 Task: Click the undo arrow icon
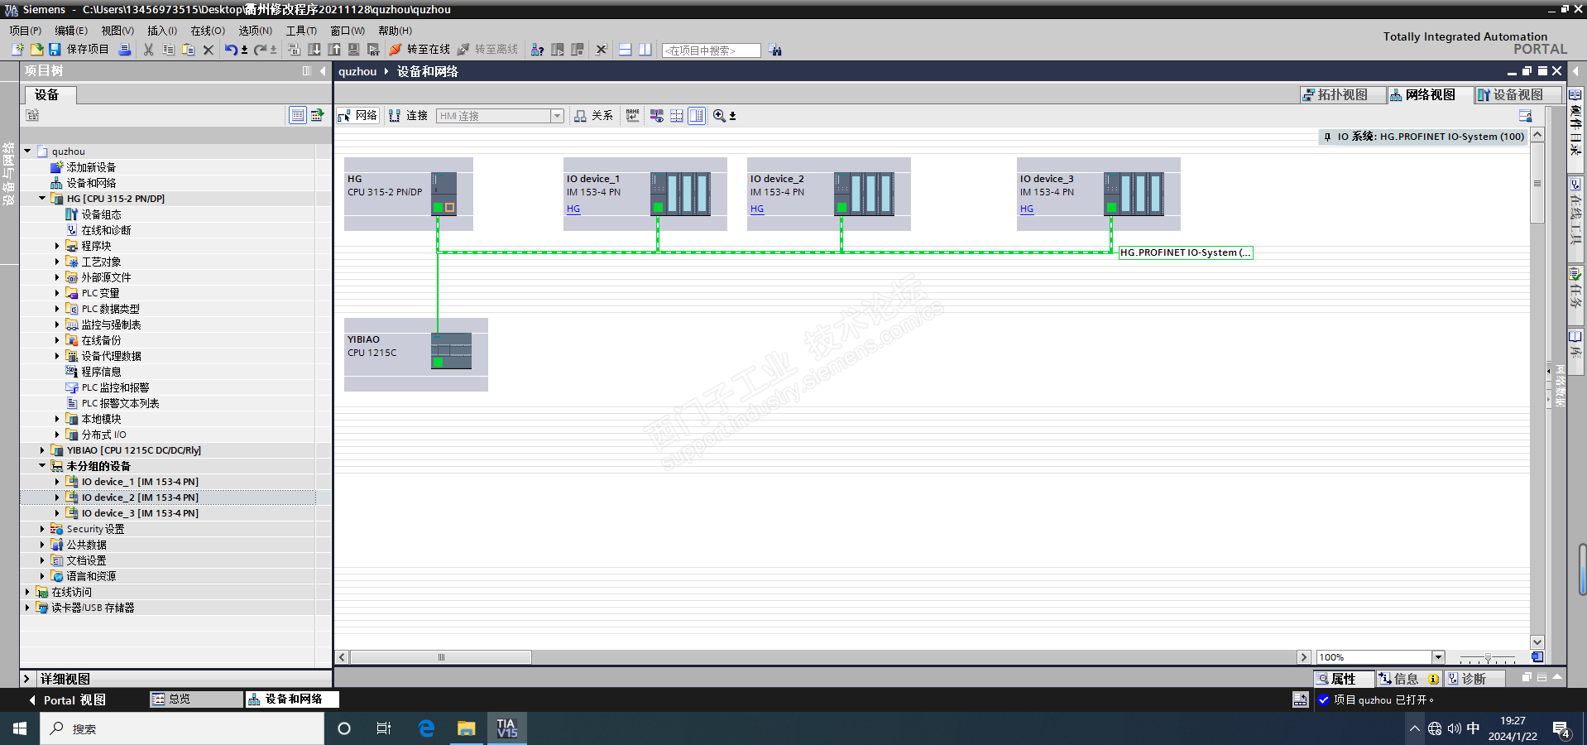[231, 50]
